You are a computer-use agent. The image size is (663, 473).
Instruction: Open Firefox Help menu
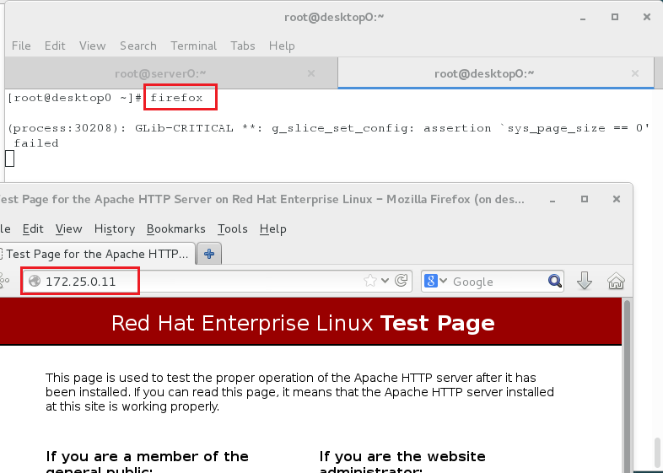coord(272,228)
